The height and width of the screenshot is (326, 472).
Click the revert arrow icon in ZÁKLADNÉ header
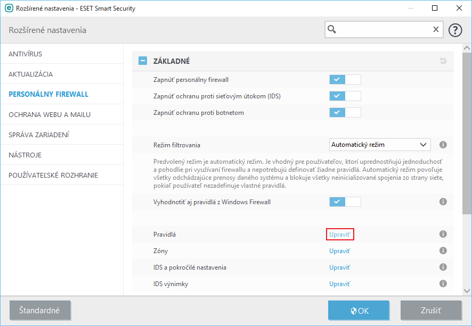(x=443, y=61)
